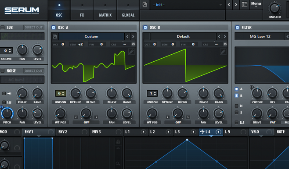Click OSC A semitone value +2

[x=80, y=44]
